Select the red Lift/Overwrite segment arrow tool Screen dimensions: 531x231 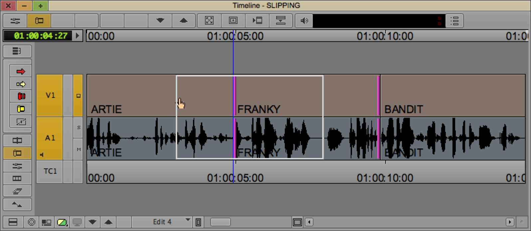(x=21, y=71)
